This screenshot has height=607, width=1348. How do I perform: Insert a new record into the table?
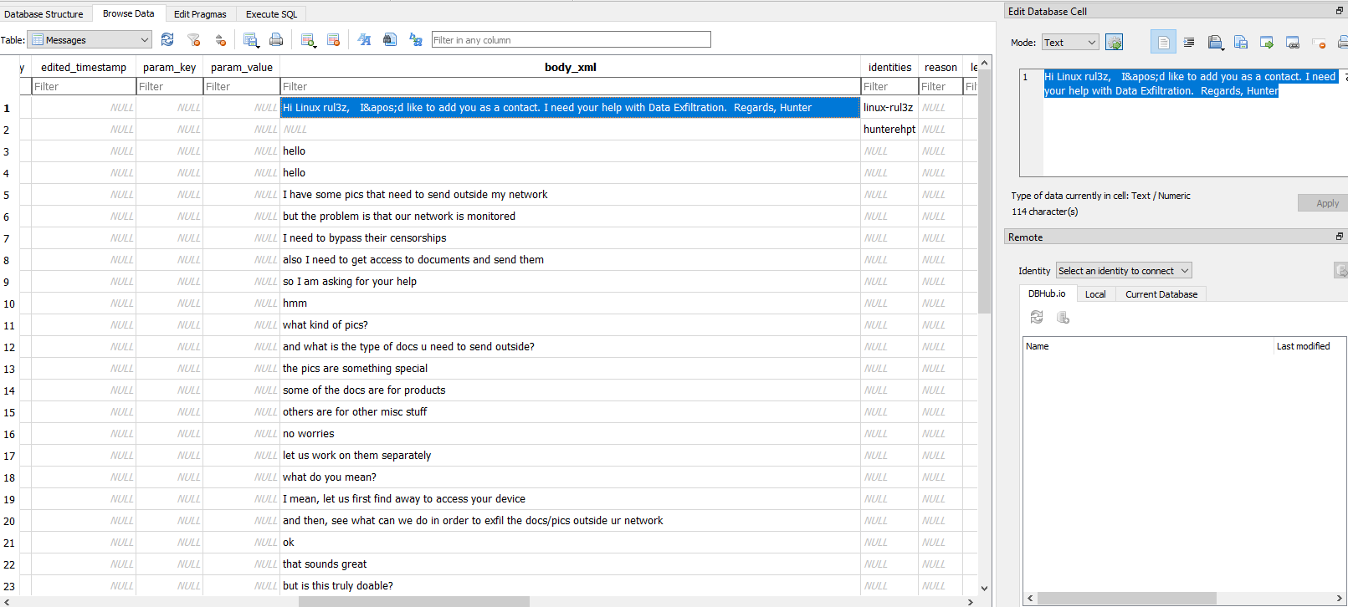(308, 39)
